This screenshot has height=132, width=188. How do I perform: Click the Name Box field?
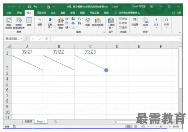click(x=12, y=38)
